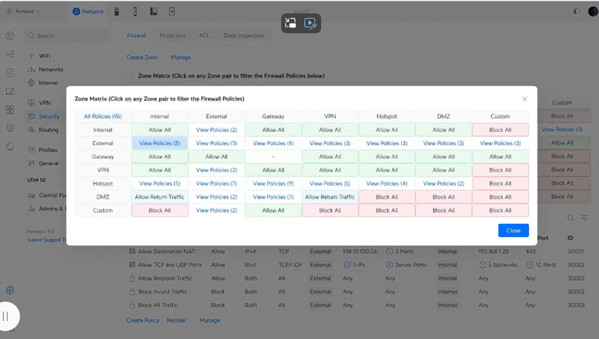This screenshot has width=599, height=339.
Task: Switch to the Deep Inspection tab
Action: (x=243, y=36)
